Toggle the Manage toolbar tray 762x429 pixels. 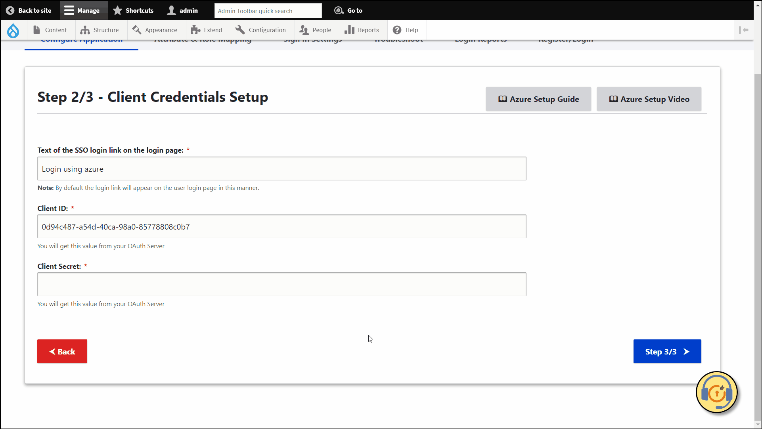click(82, 10)
